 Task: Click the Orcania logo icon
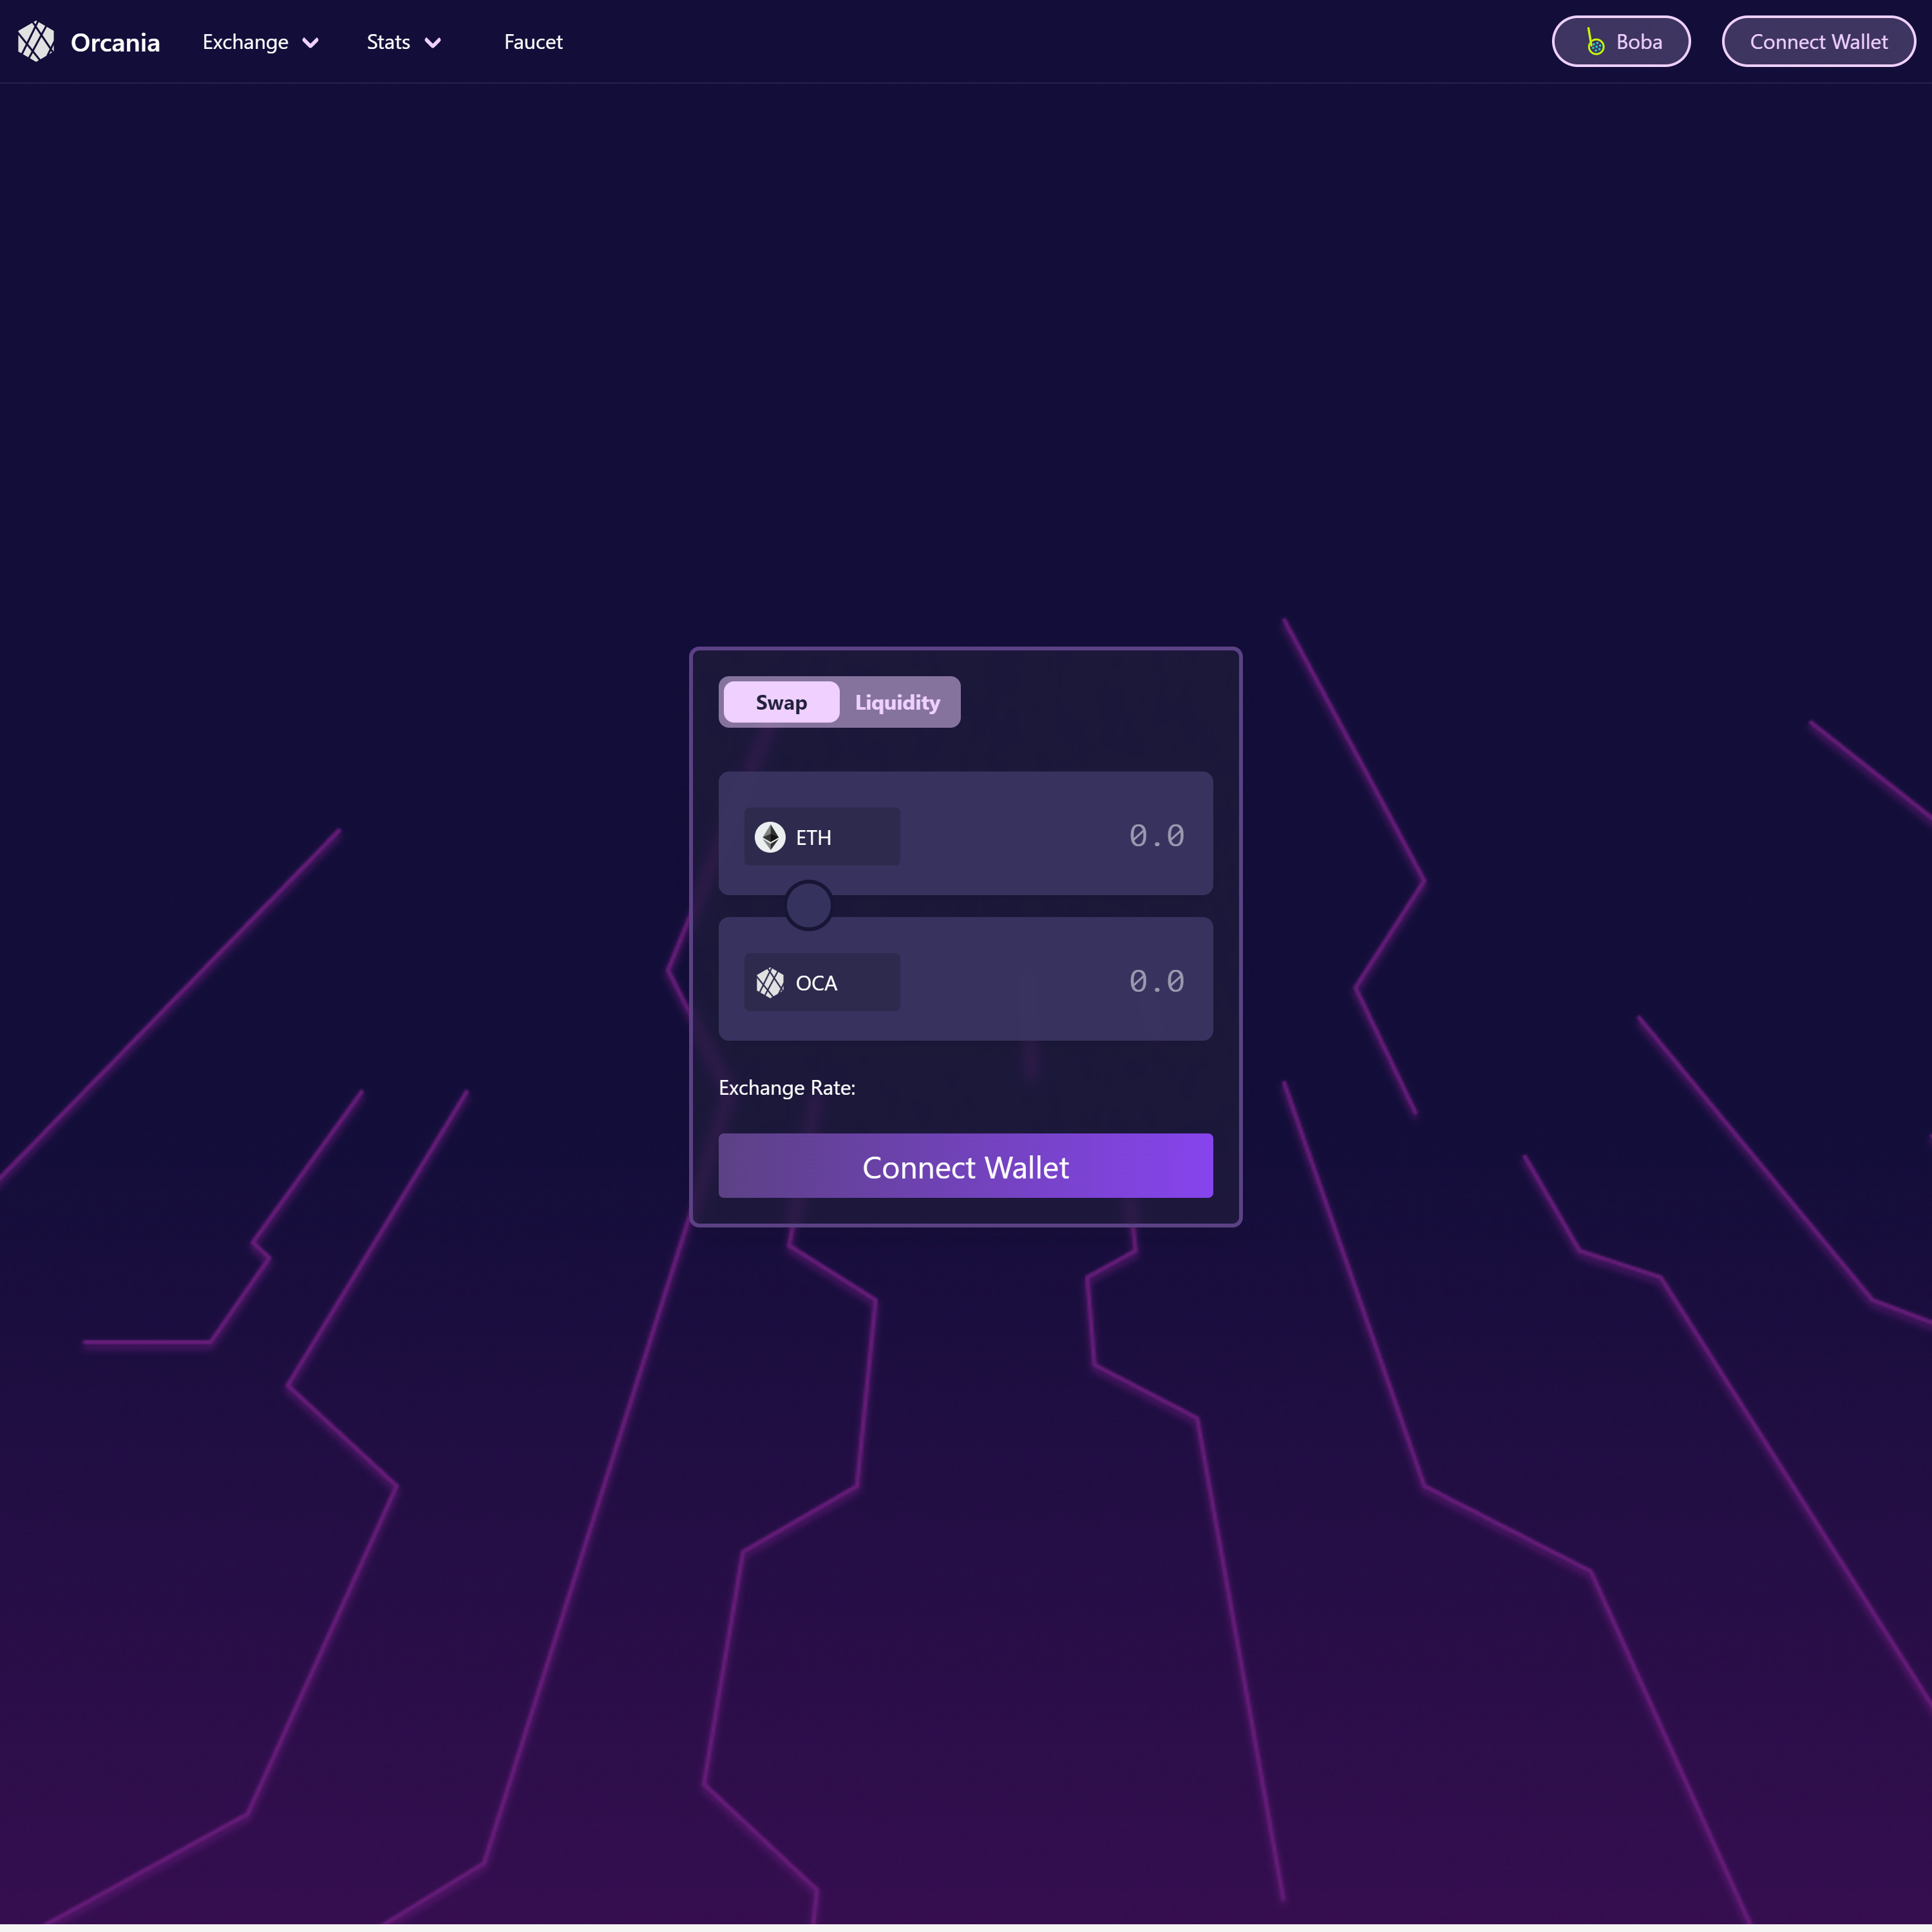[x=36, y=42]
